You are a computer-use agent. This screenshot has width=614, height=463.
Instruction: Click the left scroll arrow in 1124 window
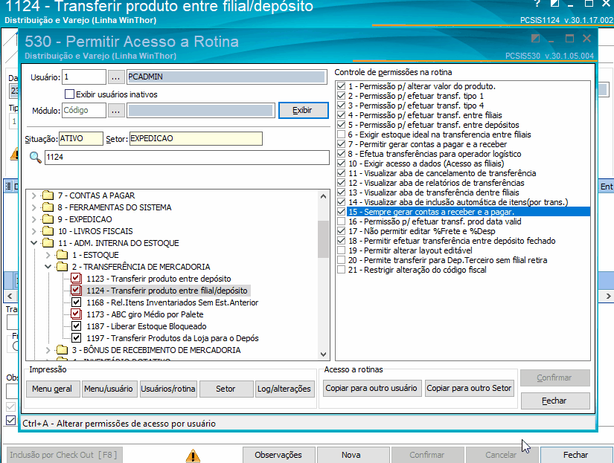click(10, 296)
